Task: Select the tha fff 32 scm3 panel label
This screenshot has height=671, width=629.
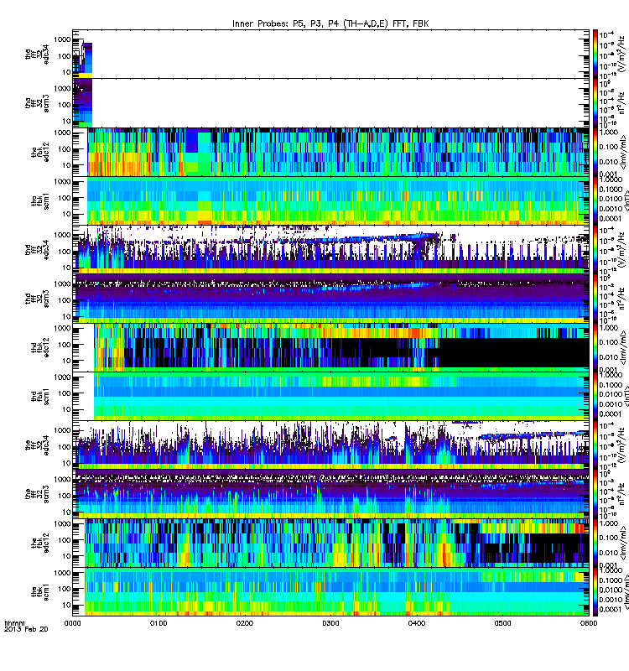Action: (x=37, y=103)
